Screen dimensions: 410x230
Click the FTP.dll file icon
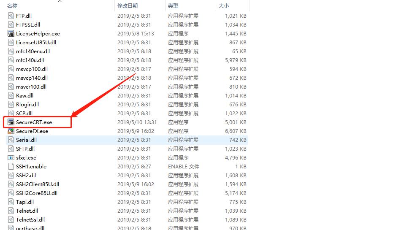(11, 16)
